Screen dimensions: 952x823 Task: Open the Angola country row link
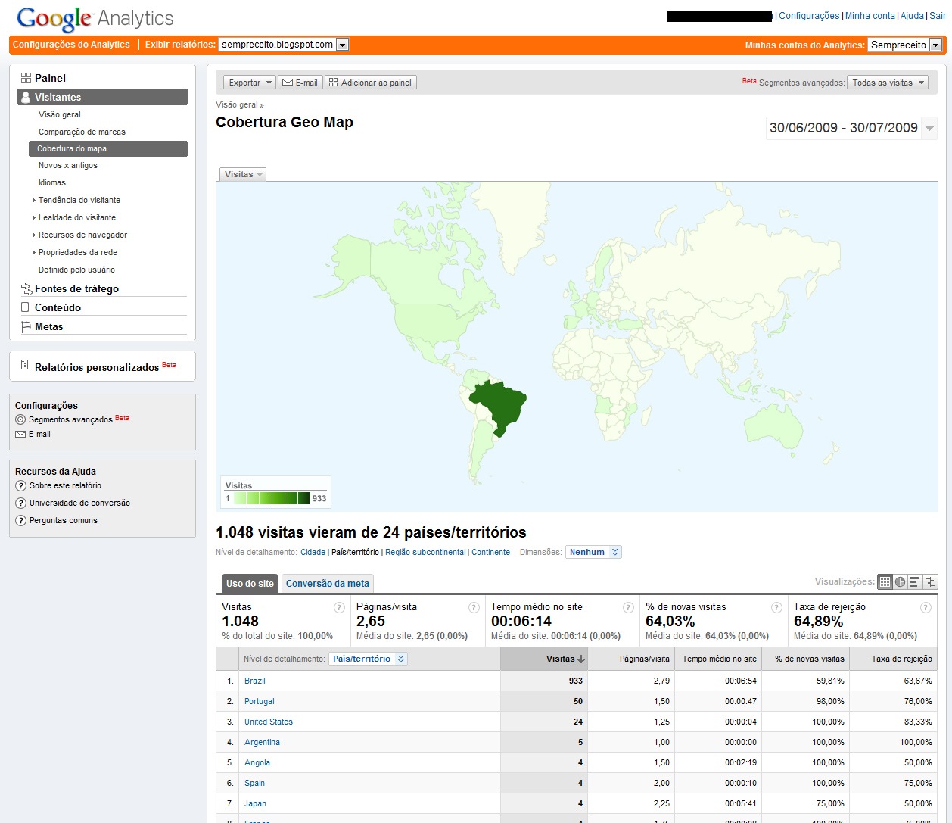(x=257, y=762)
